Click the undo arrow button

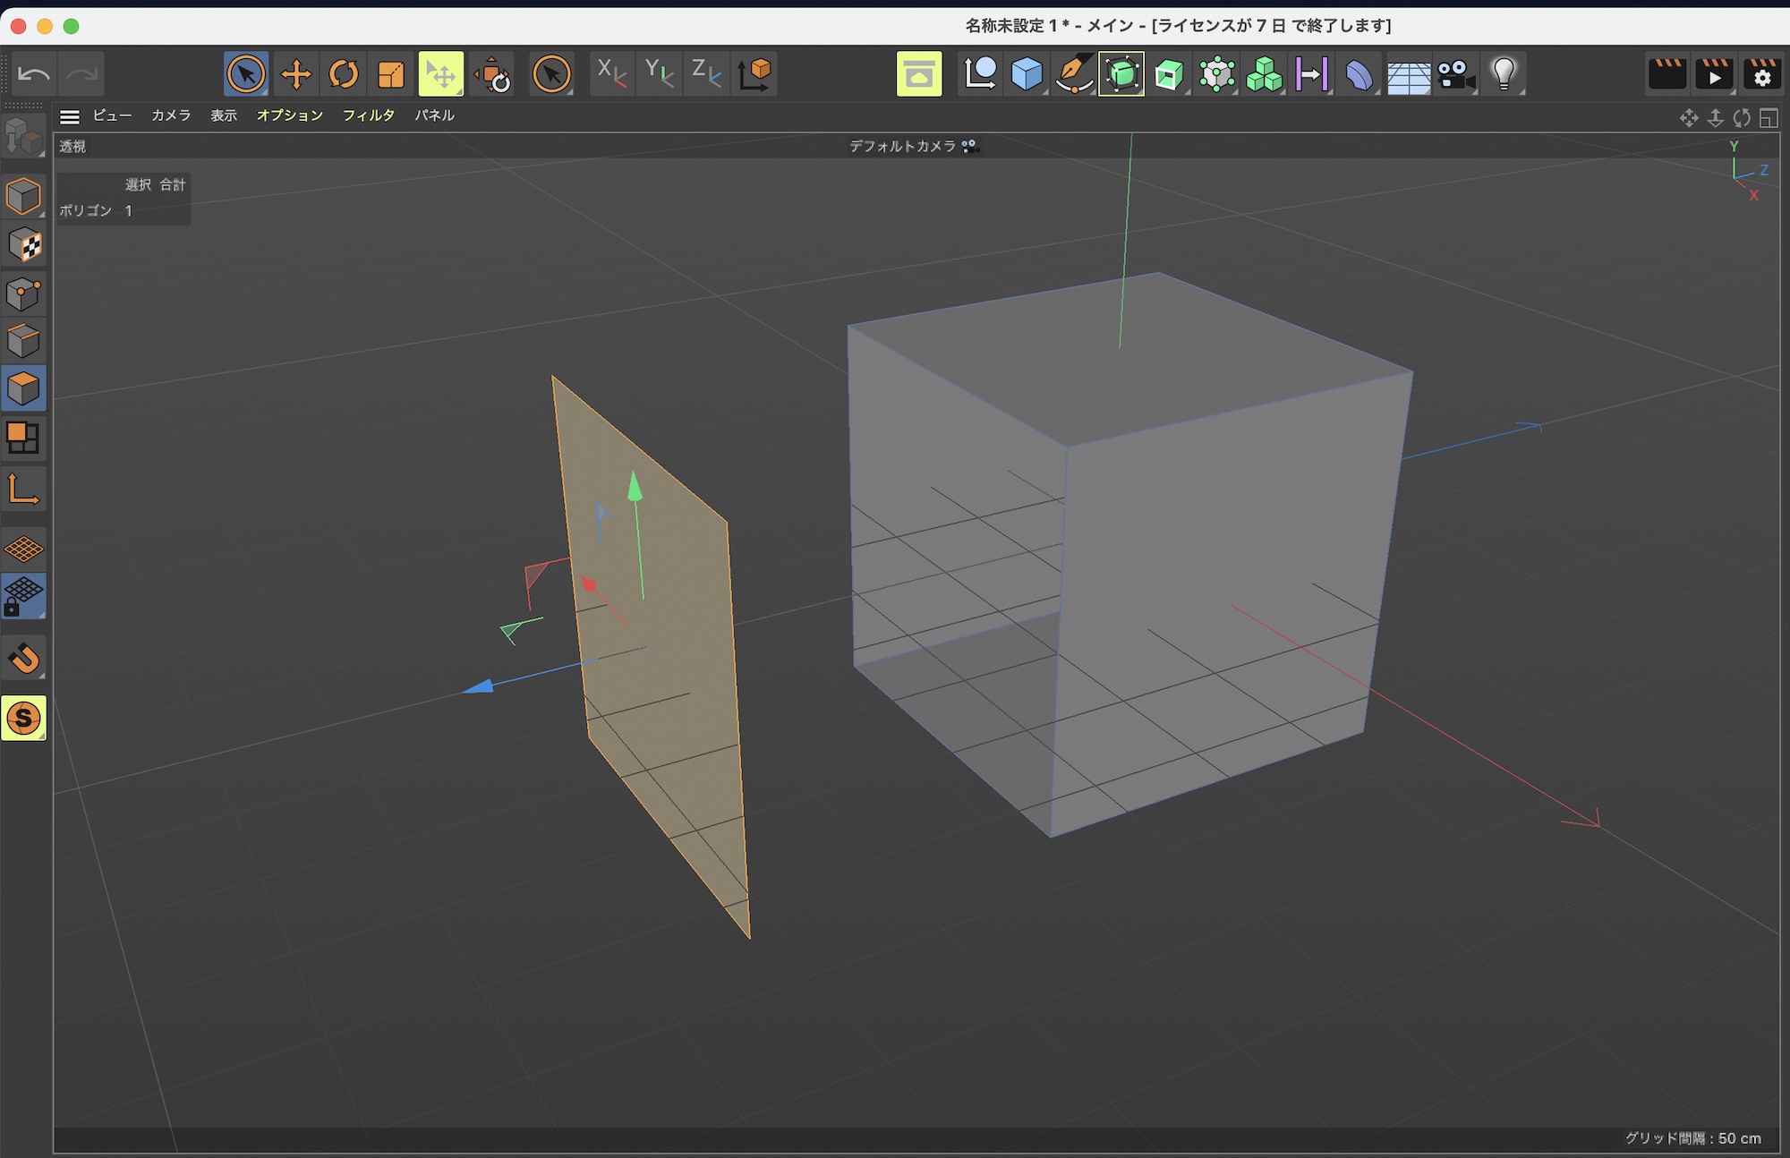34,74
